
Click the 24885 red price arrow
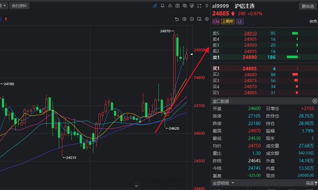233,14
